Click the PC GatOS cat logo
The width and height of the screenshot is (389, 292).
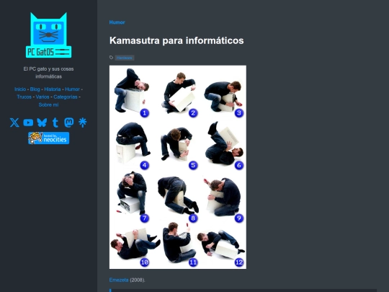coord(49,35)
